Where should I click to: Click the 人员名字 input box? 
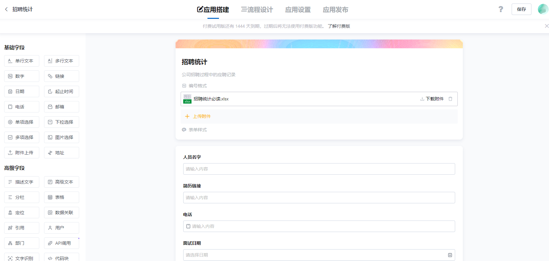(x=319, y=169)
